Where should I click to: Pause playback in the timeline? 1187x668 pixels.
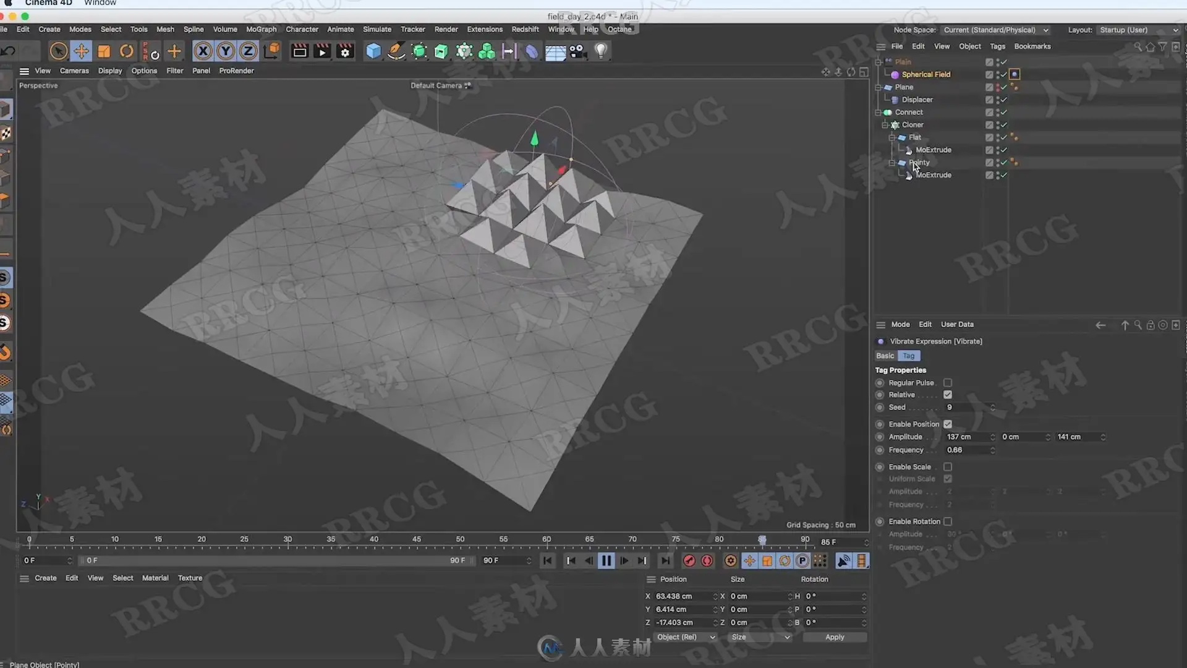(x=606, y=561)
